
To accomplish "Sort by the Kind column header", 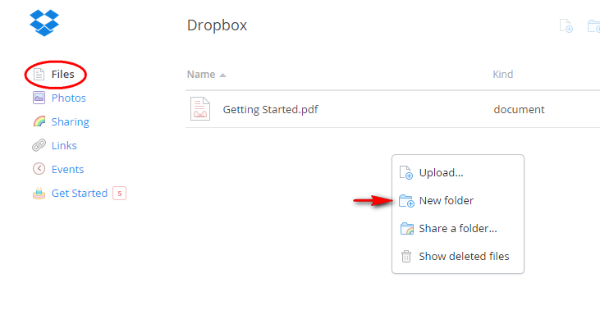I will pyautogui.click(x=503, y=74).
